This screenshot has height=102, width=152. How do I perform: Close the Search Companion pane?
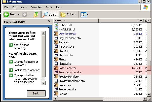click(x=49, y=21)
